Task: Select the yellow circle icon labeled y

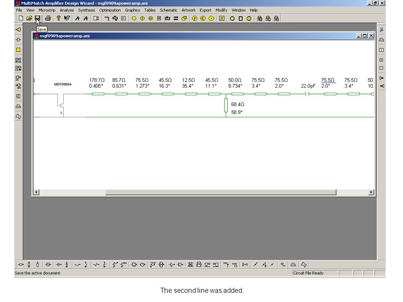Action: 194,18
